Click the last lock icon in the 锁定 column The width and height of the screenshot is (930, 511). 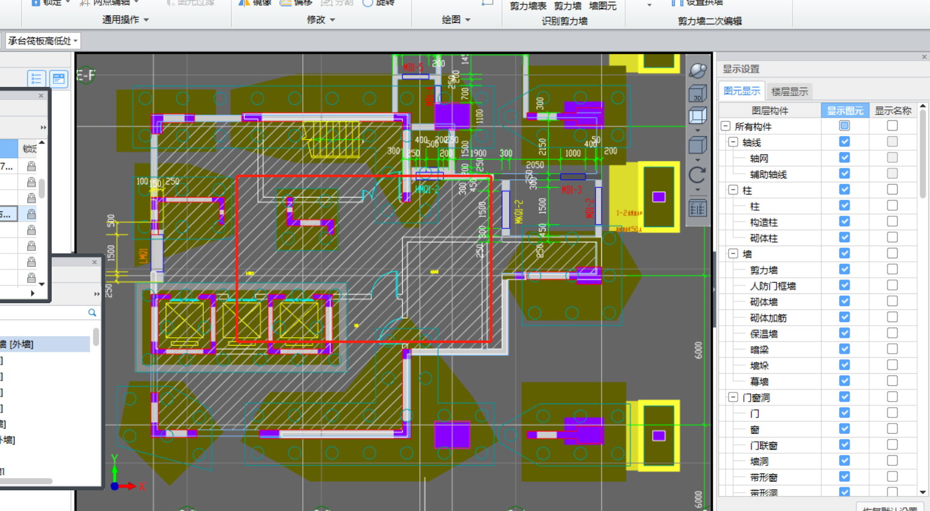(x=31, y=278)
